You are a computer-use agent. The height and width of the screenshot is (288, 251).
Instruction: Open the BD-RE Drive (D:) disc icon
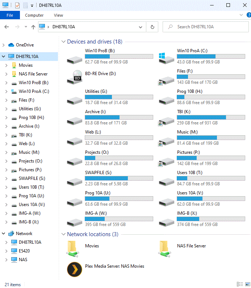pos(75,77)
